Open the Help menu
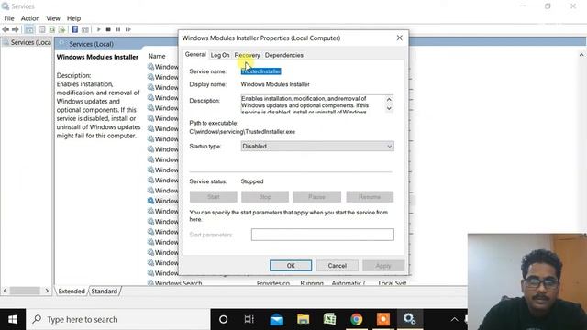The image size is (587, 330). click(73, 18)
